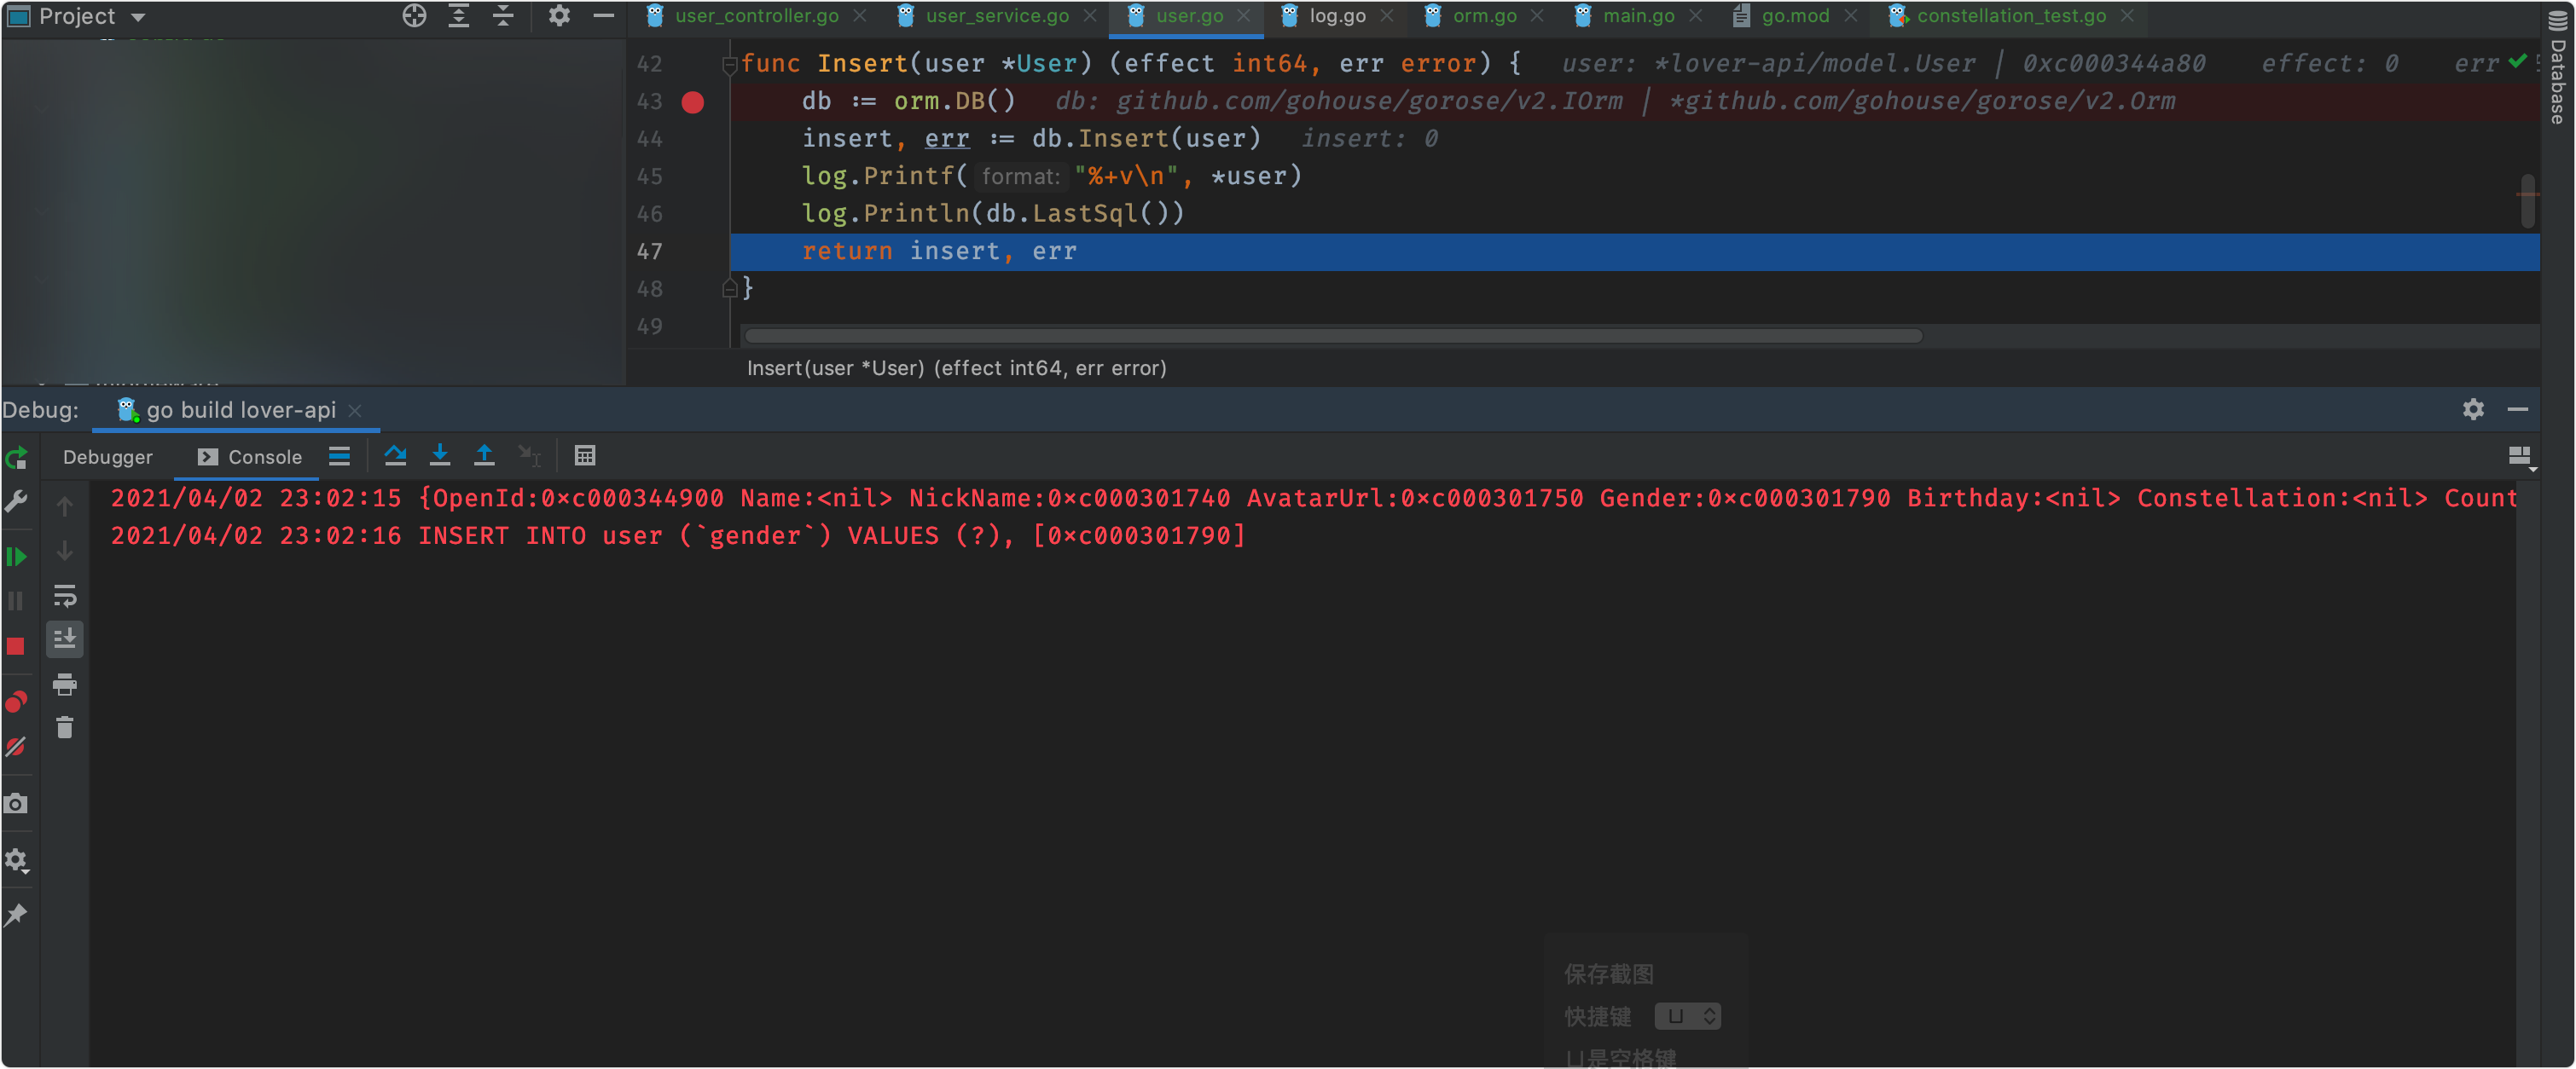Hide the Project panel
Image resolution: width=2576 pixels, height=1069 pixels.
(x=603, y=16)
